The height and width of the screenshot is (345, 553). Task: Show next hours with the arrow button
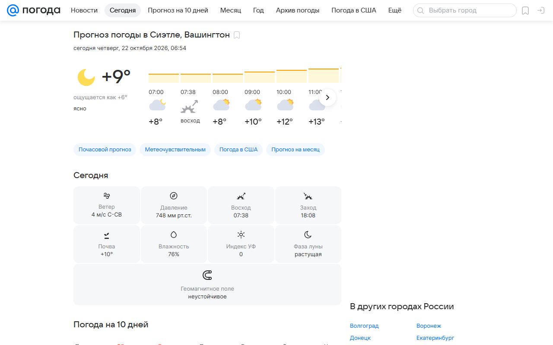pyautogui.click(x=327, y=97)
